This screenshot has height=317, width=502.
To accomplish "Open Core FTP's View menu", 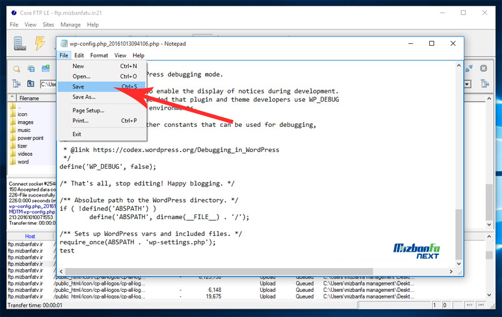I will point(30,24).
